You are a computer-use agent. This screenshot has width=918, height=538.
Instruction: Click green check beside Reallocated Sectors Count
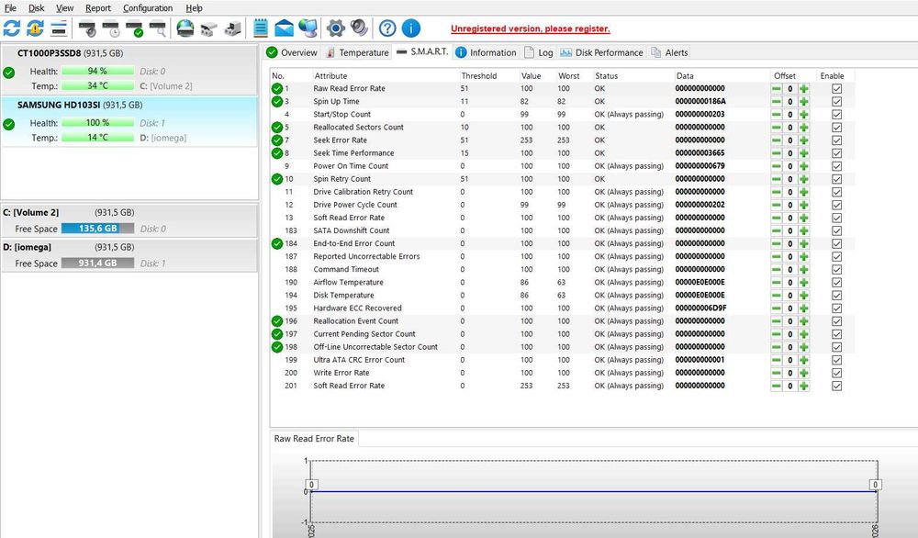coord(277,127)
